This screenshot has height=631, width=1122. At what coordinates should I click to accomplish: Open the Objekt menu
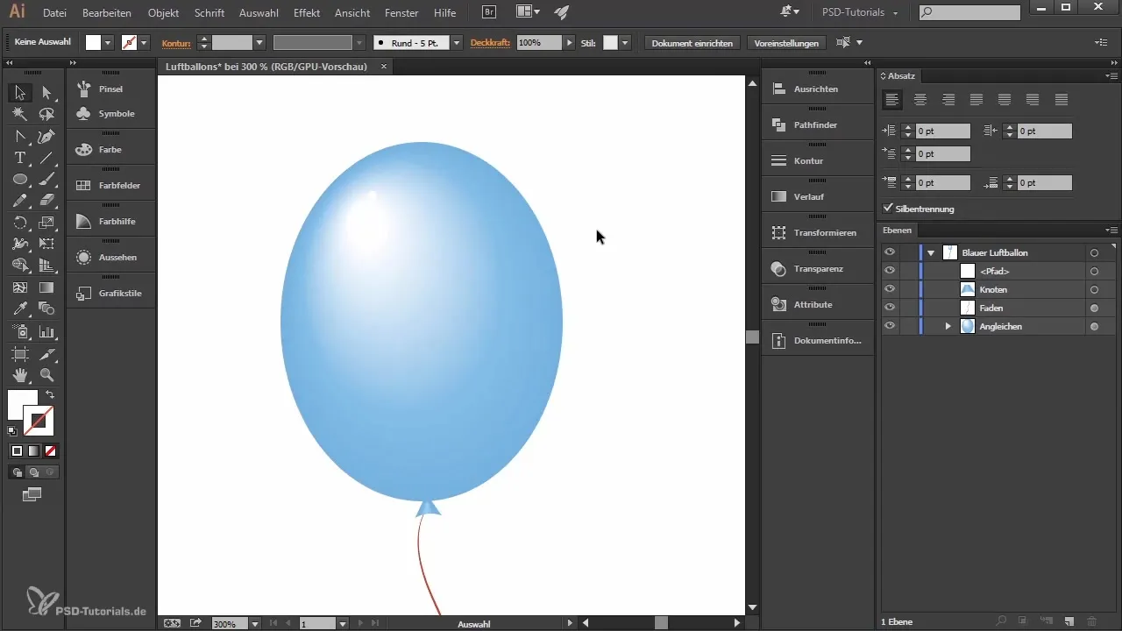(163, 13)
